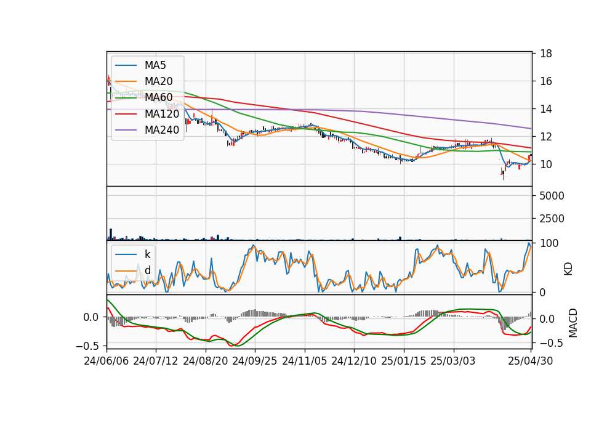Click the blue MA5 legend line swatch
The width and height of the screenshot is (591, 425).
[x=126, y=65]
